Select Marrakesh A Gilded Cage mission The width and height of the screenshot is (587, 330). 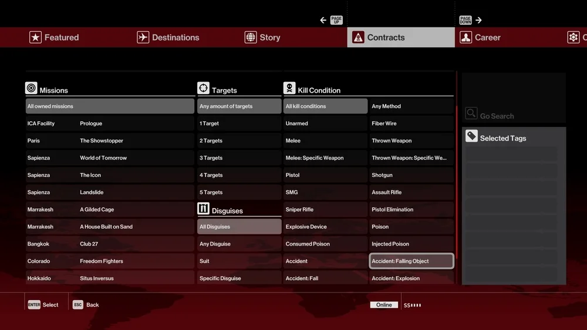point(110,209)
